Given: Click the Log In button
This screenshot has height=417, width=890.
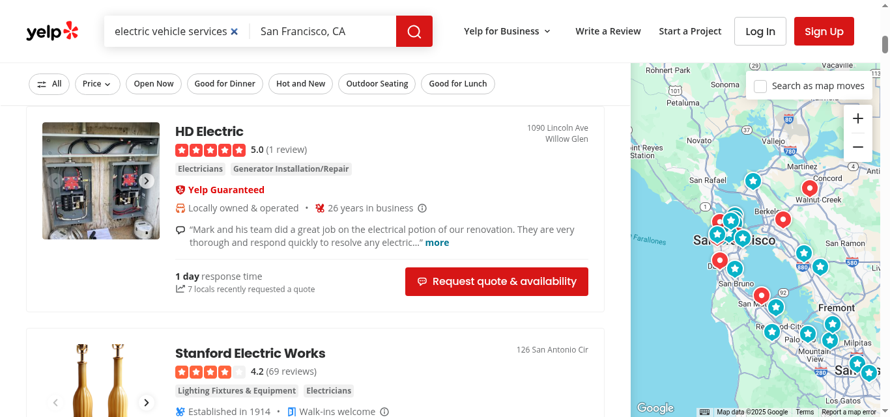Looking at the screenshot, I should coord(760,31).
